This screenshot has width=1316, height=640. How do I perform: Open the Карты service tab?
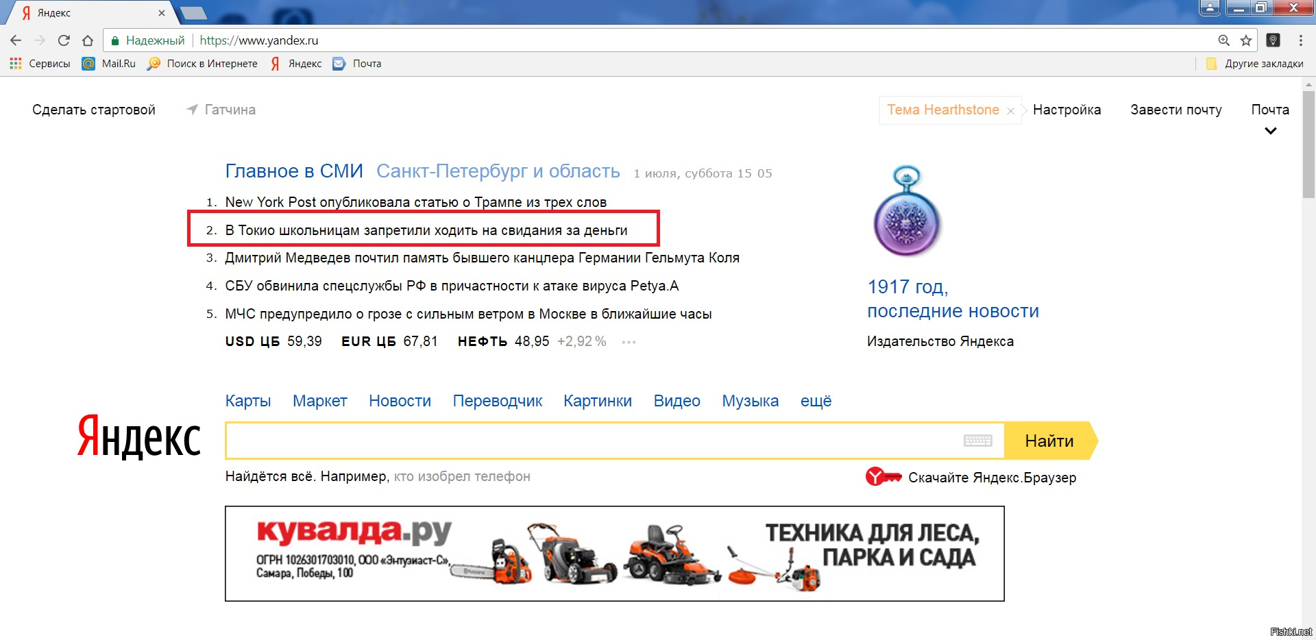(x=248, y=401)
